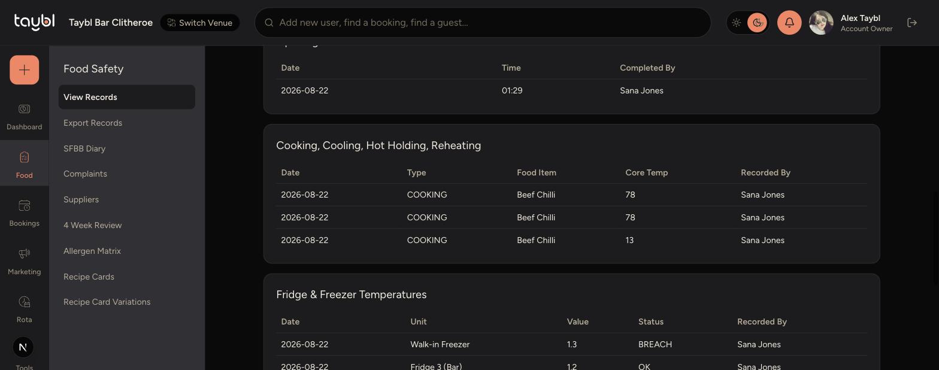
Task: Open the notifications bell icon
Action: (x=789, y=23)
